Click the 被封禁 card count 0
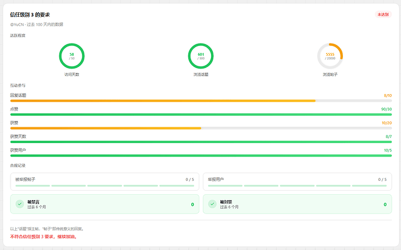This screenshot has width=401, height=250. pyautogui.click(x=385, y=205)
